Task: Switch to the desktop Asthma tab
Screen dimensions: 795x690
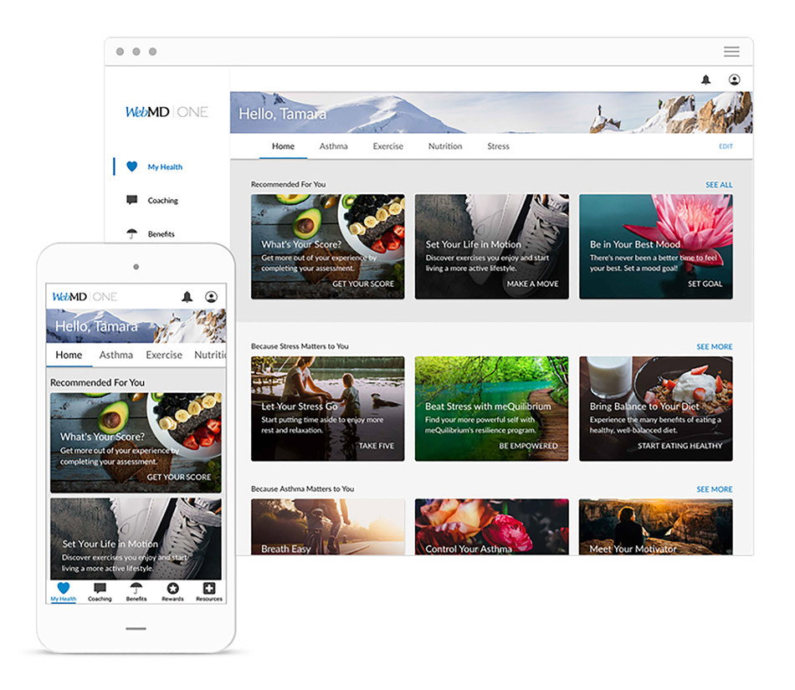Action: point(333,146)
